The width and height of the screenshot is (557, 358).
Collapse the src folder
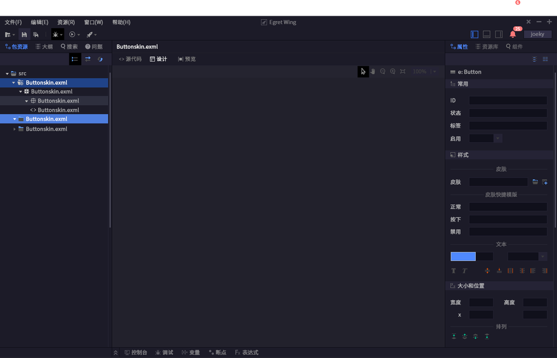(x=7, y=73)
